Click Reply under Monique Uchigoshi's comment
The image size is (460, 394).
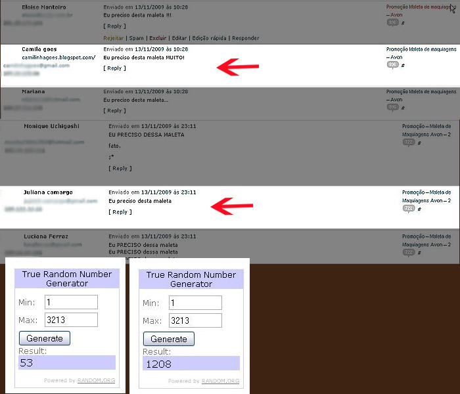[x=120, y=168]
